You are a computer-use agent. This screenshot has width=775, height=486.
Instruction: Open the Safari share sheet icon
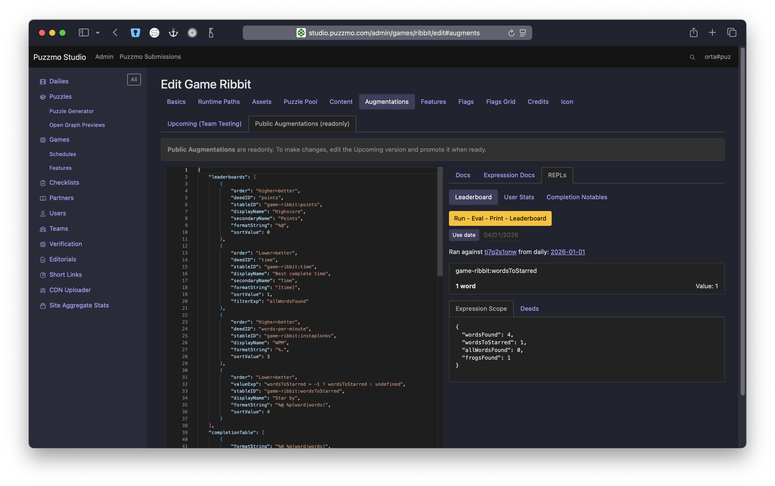tap(693, 33)
